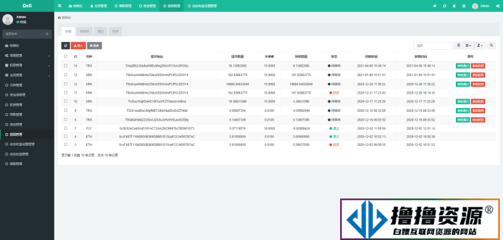The image size is (503, 240).
Task: Check the box for row ID 11
Action: [66, 92]
